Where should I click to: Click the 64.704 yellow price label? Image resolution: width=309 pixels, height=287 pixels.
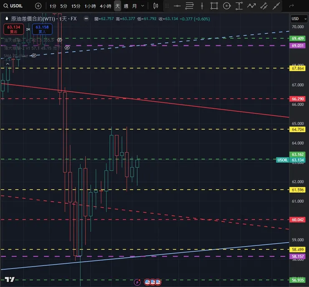coord(297,130)
